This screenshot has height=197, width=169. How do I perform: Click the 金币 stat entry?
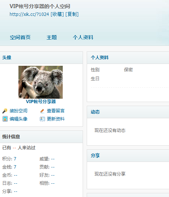(x=10, y=175)
